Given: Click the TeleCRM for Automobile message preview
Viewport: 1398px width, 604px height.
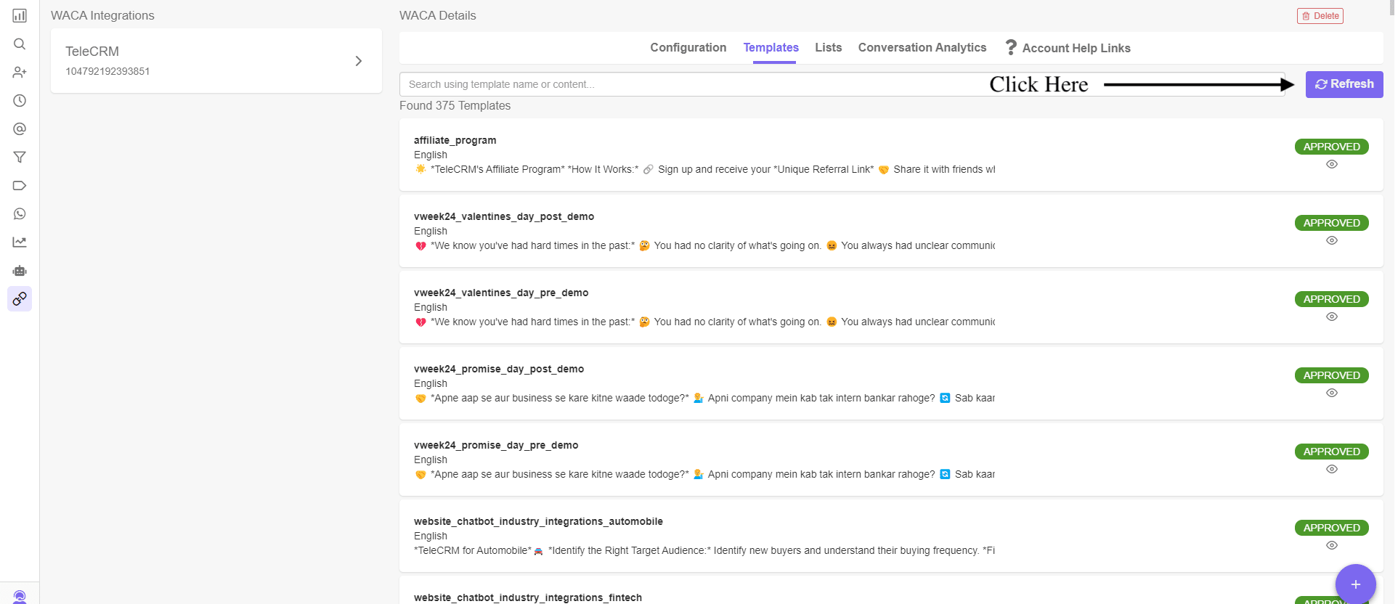Looking at the screenshot, I should [704, 550].
